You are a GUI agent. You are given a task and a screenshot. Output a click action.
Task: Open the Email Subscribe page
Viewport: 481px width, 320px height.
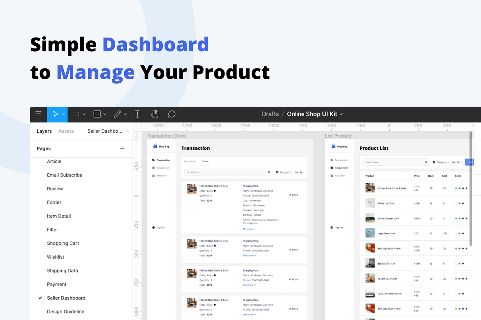click(65, 175)
